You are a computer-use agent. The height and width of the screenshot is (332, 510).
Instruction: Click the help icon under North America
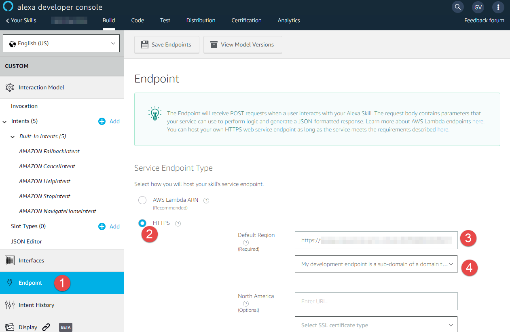[246, 304]
